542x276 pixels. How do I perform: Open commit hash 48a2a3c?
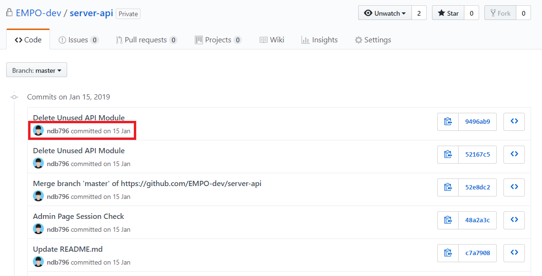[477, 220]
